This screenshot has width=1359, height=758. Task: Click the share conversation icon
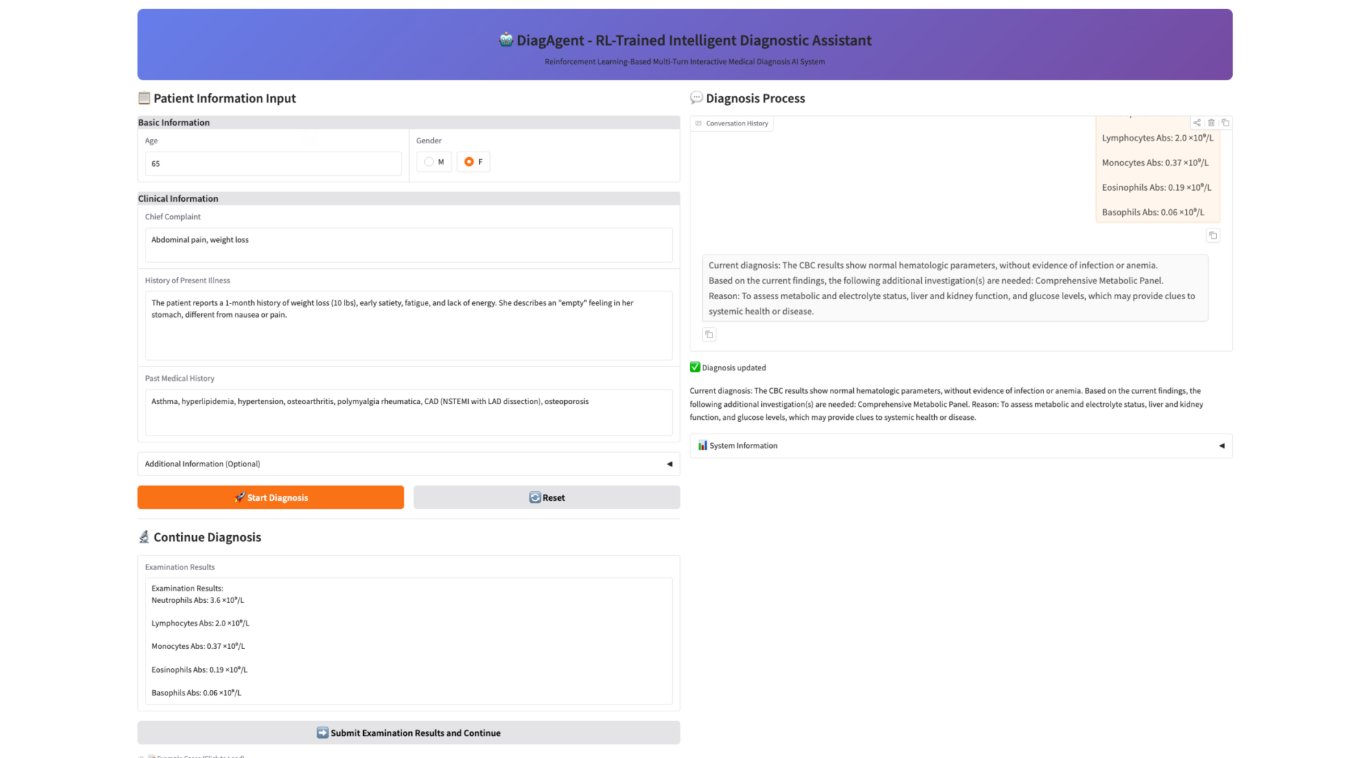coord(1197,123)
